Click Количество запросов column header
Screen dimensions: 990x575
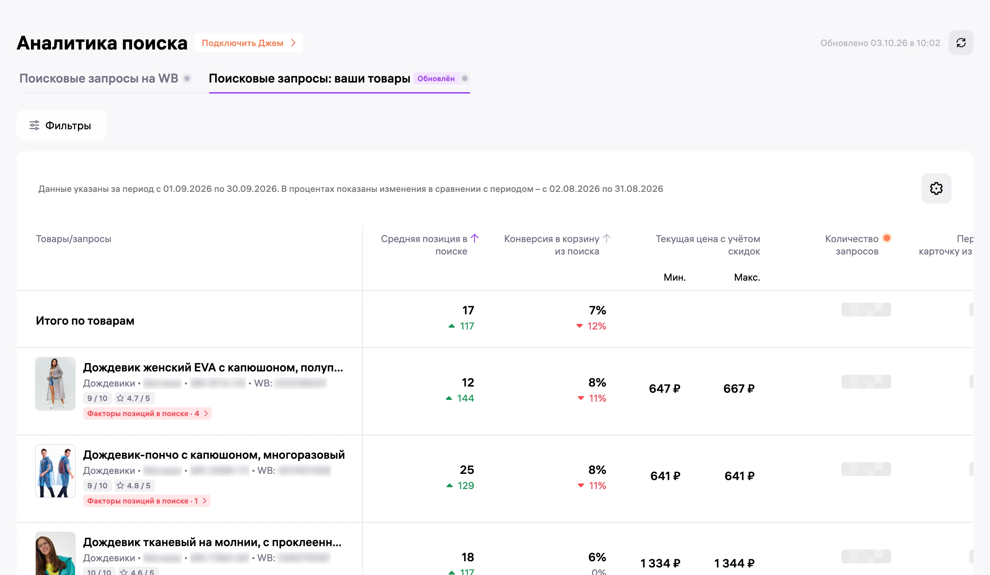[852, 245]
